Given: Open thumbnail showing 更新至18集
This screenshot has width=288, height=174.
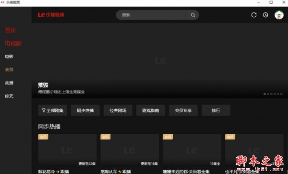Looking at the screenshot, I should 130,150.
